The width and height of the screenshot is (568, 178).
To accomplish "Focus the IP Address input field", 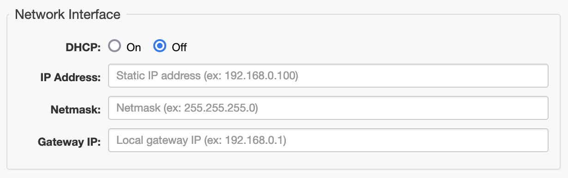I will coord(328,76).
